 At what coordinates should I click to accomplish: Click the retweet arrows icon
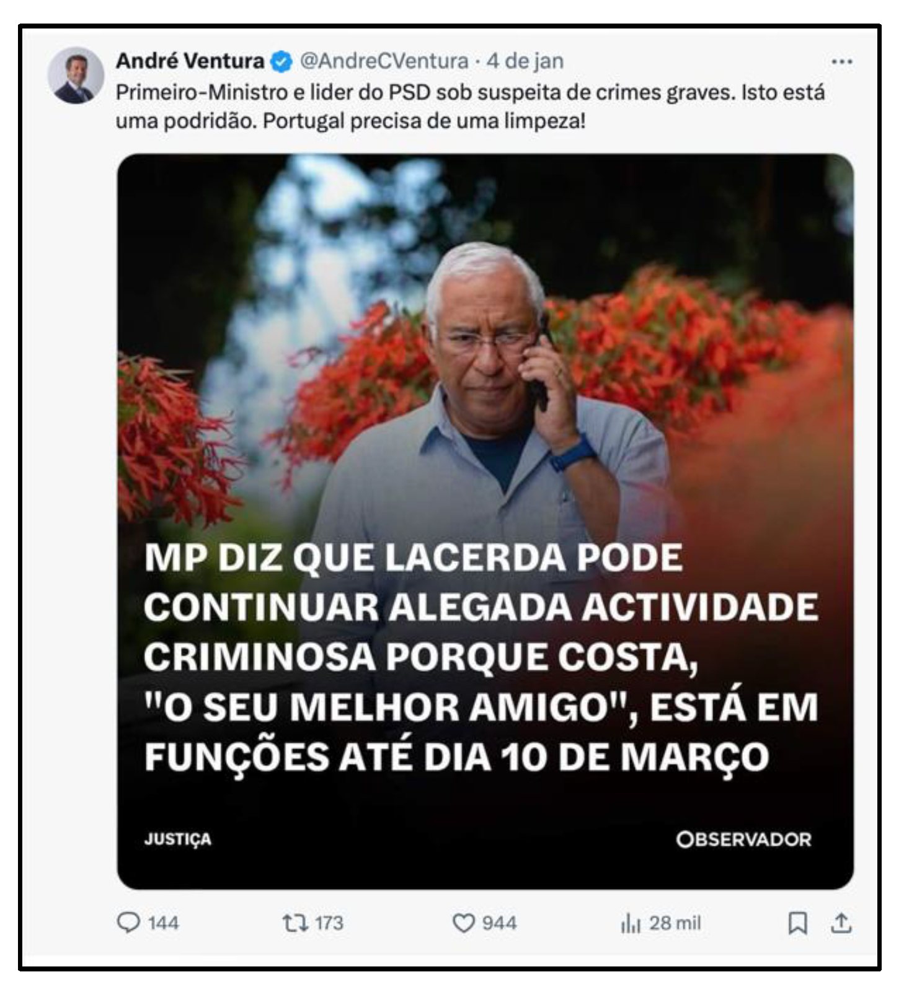295,923
